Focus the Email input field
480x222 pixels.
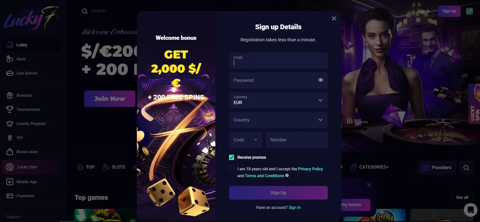click(278, 60)
